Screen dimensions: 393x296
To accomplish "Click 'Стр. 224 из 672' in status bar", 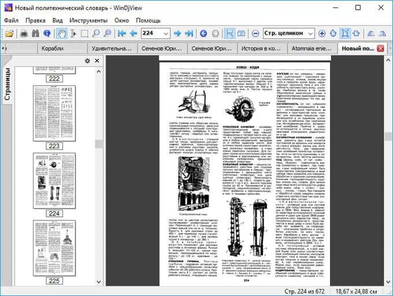I will coord(304,291).
